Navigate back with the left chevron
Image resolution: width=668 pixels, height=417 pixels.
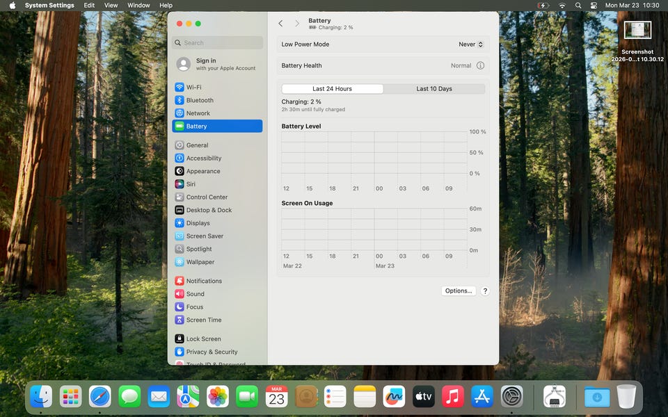280,24
